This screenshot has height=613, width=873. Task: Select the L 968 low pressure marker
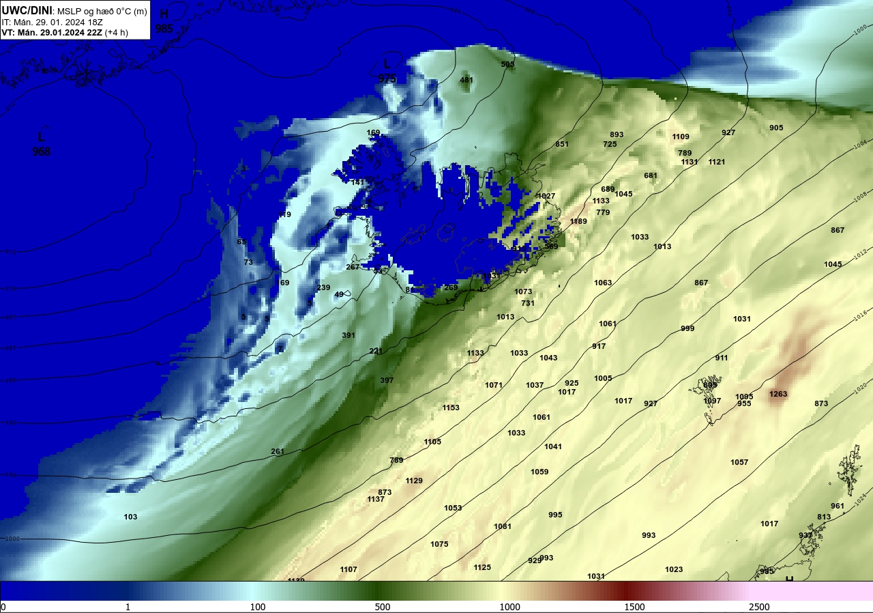42,144
